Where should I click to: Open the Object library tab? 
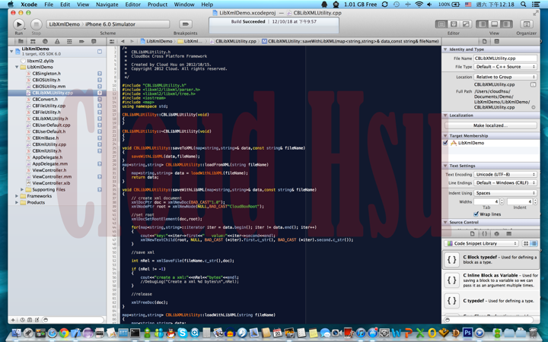point(496,234)
